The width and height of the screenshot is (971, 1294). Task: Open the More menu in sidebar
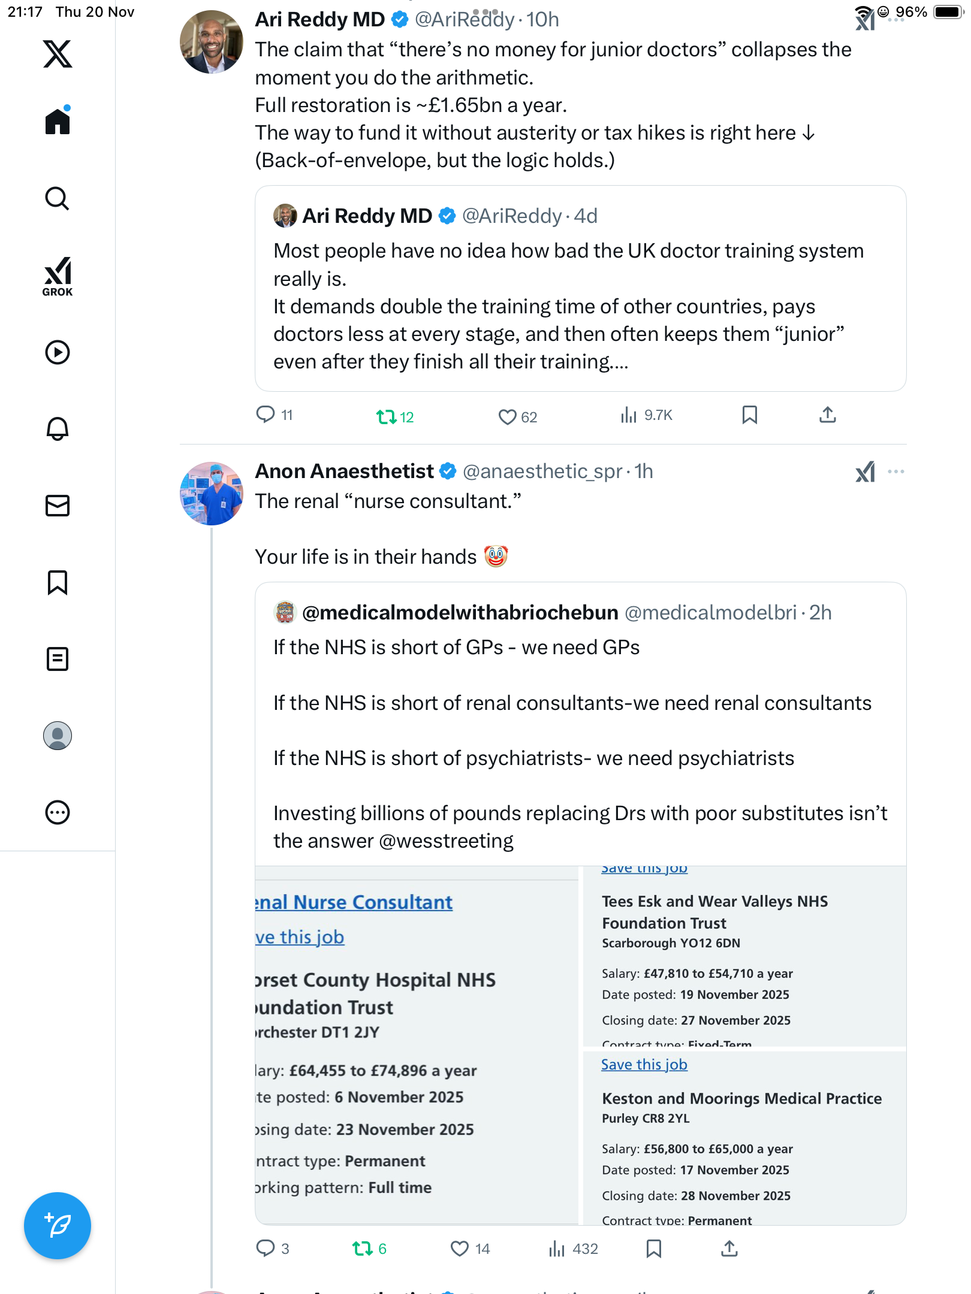pyautogui.click(x=58, y=812)
